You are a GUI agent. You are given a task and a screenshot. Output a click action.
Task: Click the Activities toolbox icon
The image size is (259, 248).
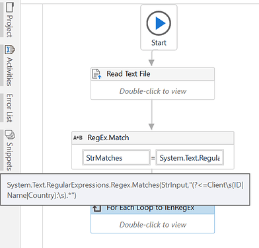9,50
